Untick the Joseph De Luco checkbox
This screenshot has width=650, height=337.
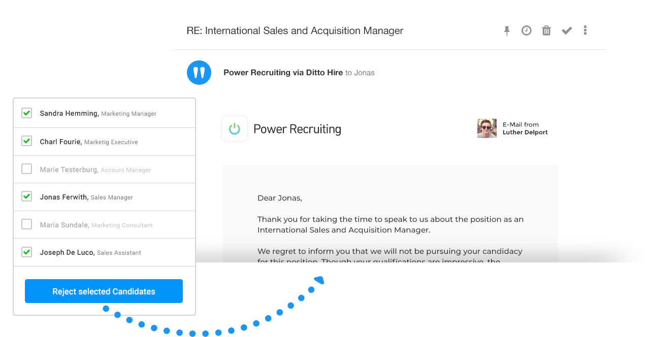27,252
